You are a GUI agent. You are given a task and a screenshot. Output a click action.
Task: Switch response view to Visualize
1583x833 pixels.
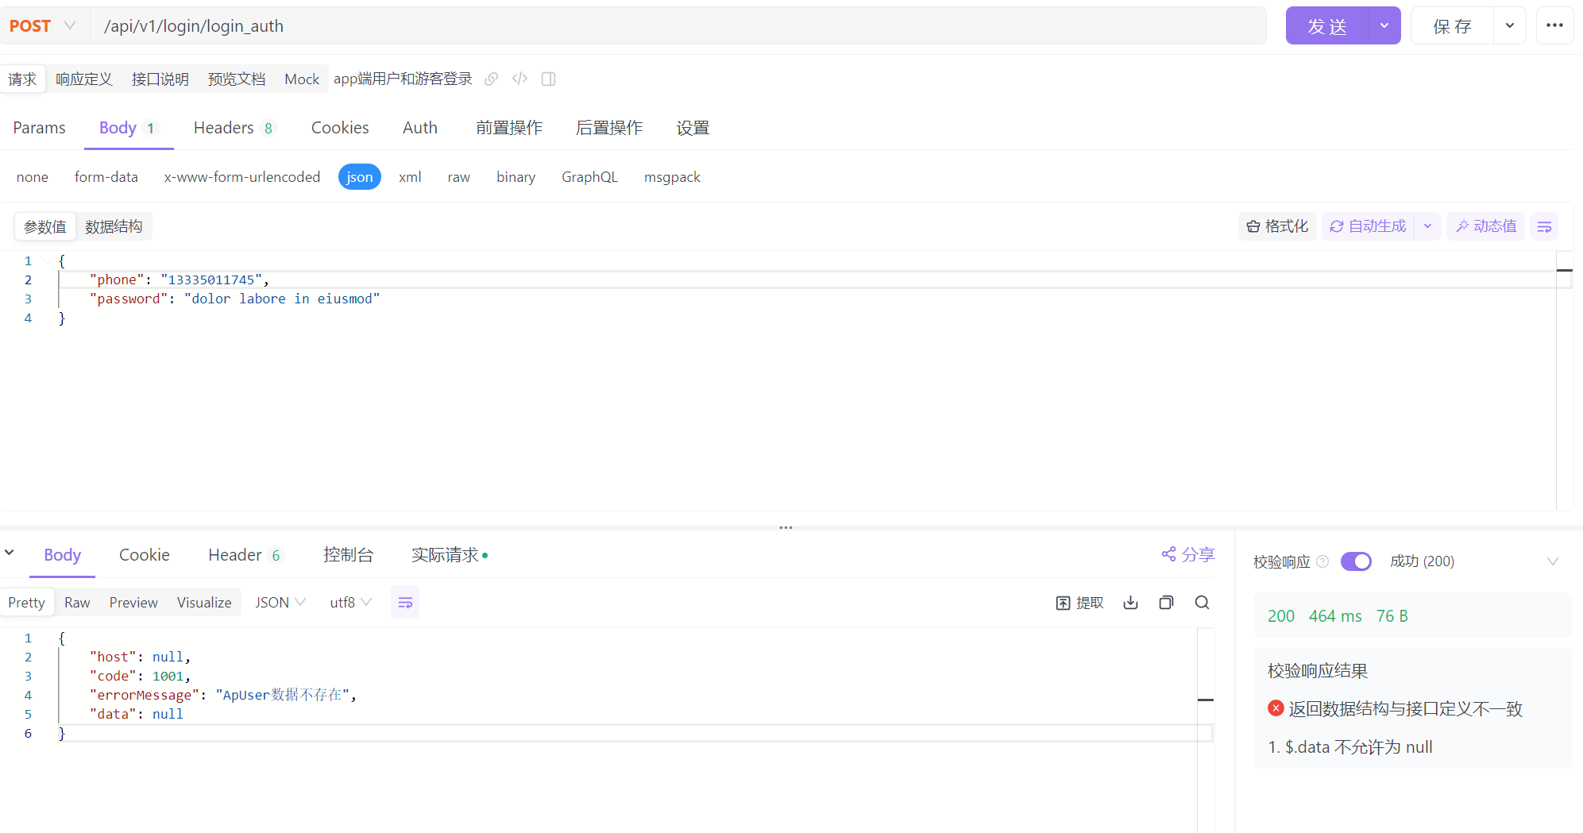point(204,603)
